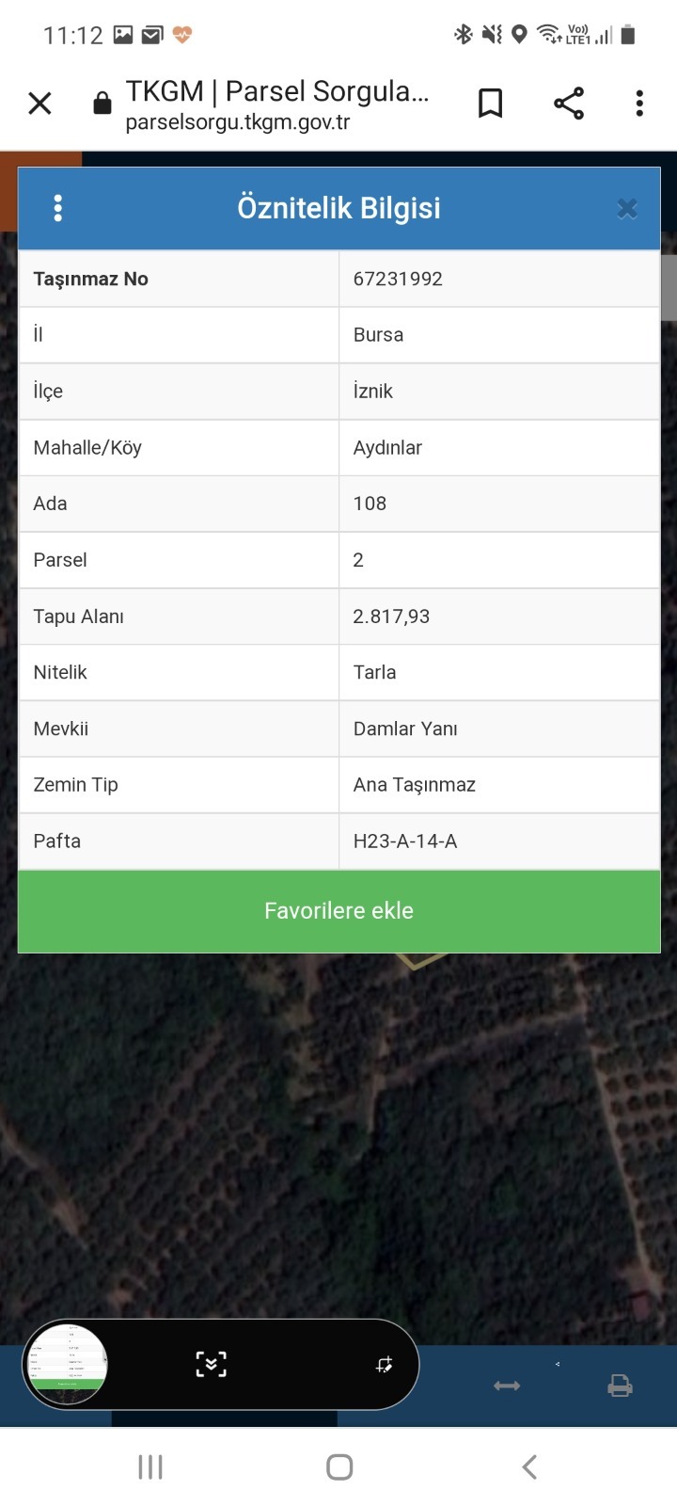The image size is (677, 1506).
Task: Open Android recent apps button
Action: (x=150, y=1466)
